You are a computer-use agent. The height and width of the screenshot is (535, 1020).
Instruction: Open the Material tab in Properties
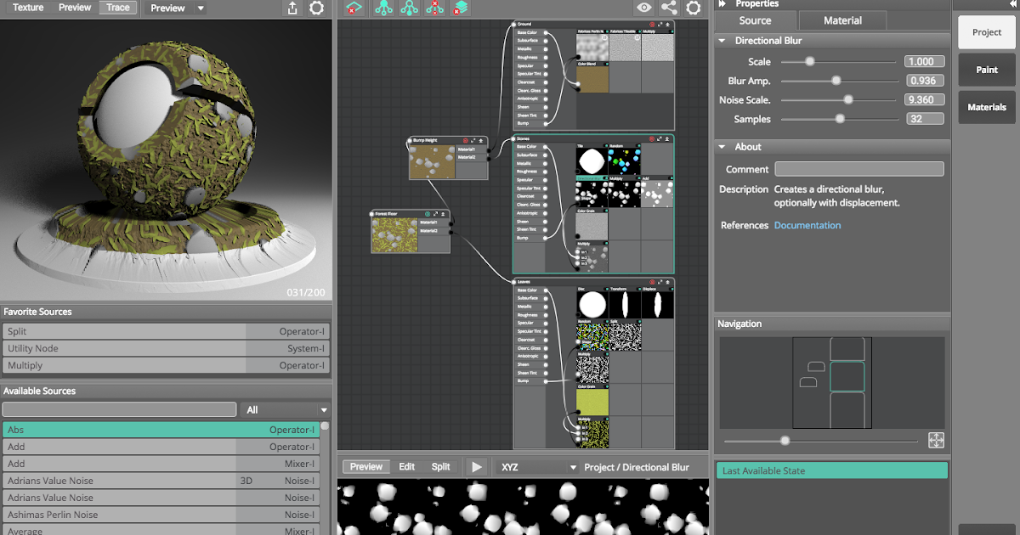tap(842, 20)
